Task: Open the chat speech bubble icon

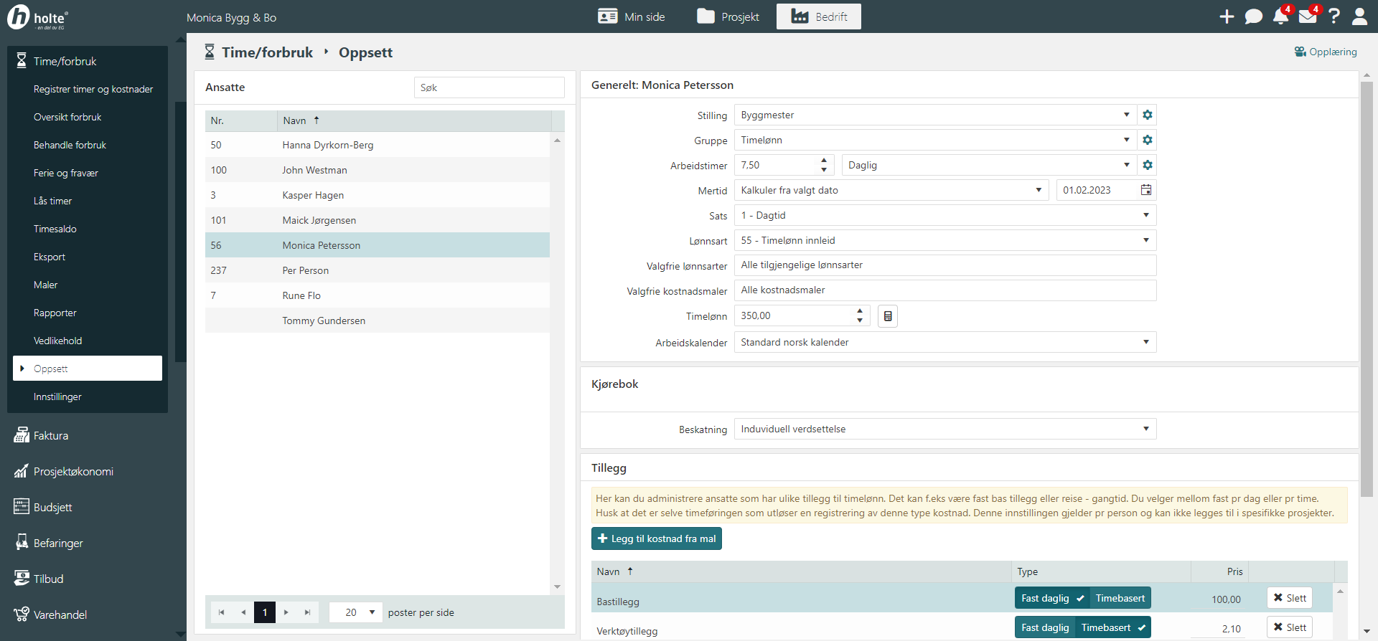Action: coord(1253,16)
